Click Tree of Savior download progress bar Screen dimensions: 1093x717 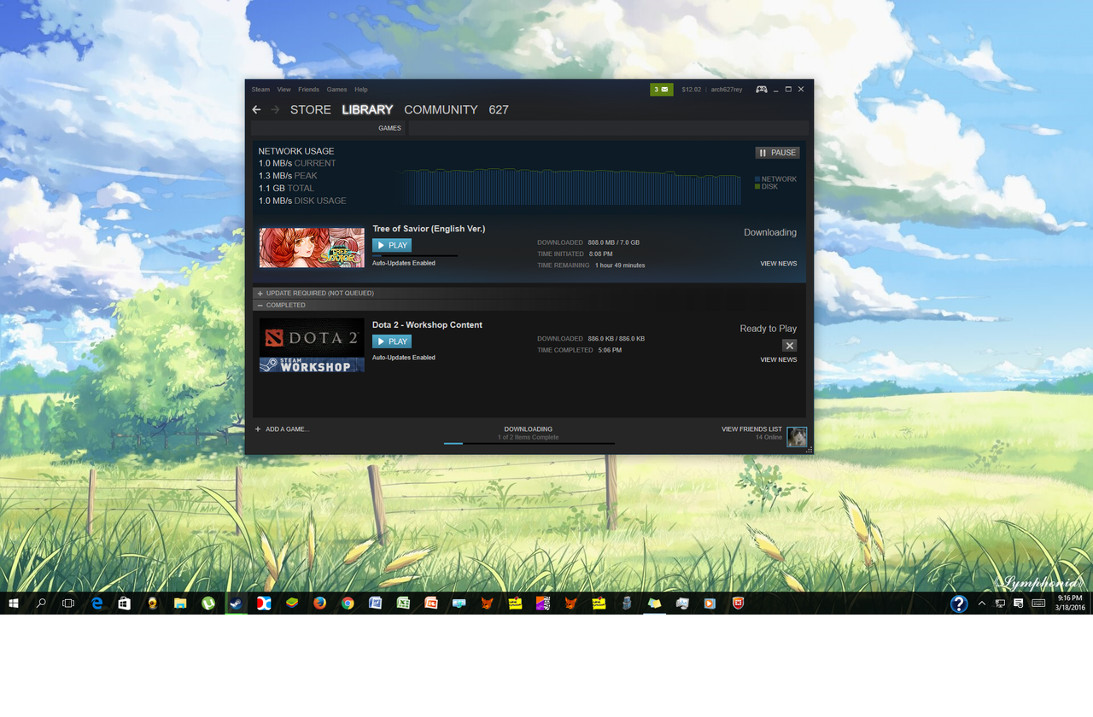click(x=415, y=255)
